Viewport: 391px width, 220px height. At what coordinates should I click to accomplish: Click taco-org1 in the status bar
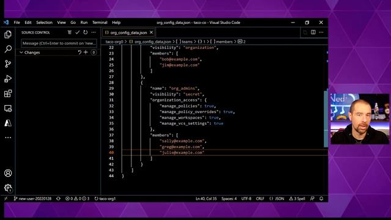point(105,199)
